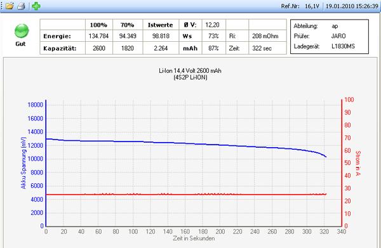Select the average voltage 12,20
The image size is (381, 248).
click(212, 25)
